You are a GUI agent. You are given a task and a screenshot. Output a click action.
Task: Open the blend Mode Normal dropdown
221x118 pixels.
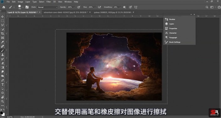click(48, 7)
